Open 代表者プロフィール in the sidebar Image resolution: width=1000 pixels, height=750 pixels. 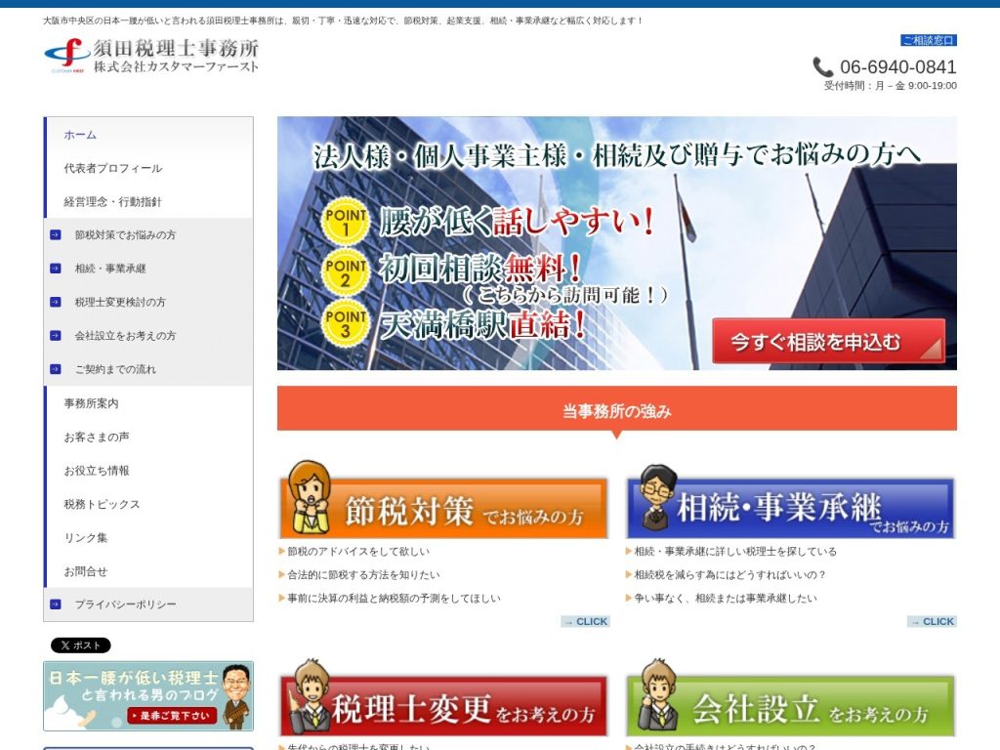coord(113,168)
